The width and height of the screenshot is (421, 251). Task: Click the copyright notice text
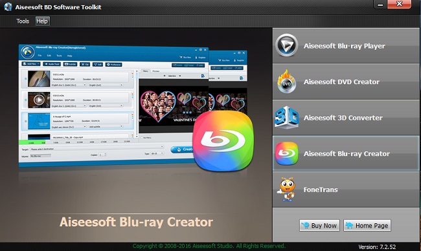[209, 246]
